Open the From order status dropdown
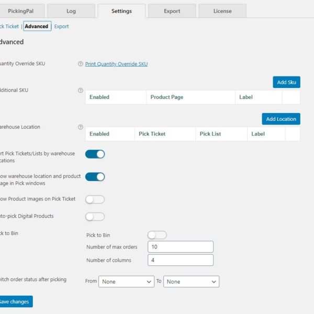314x314 pixels. click(126, 282)
